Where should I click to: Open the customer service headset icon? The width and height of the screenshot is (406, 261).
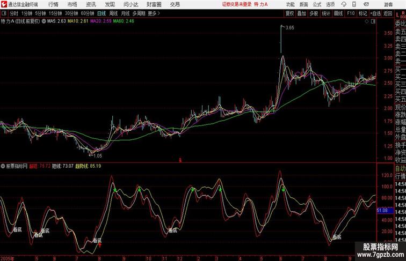[x=344, y=4]
